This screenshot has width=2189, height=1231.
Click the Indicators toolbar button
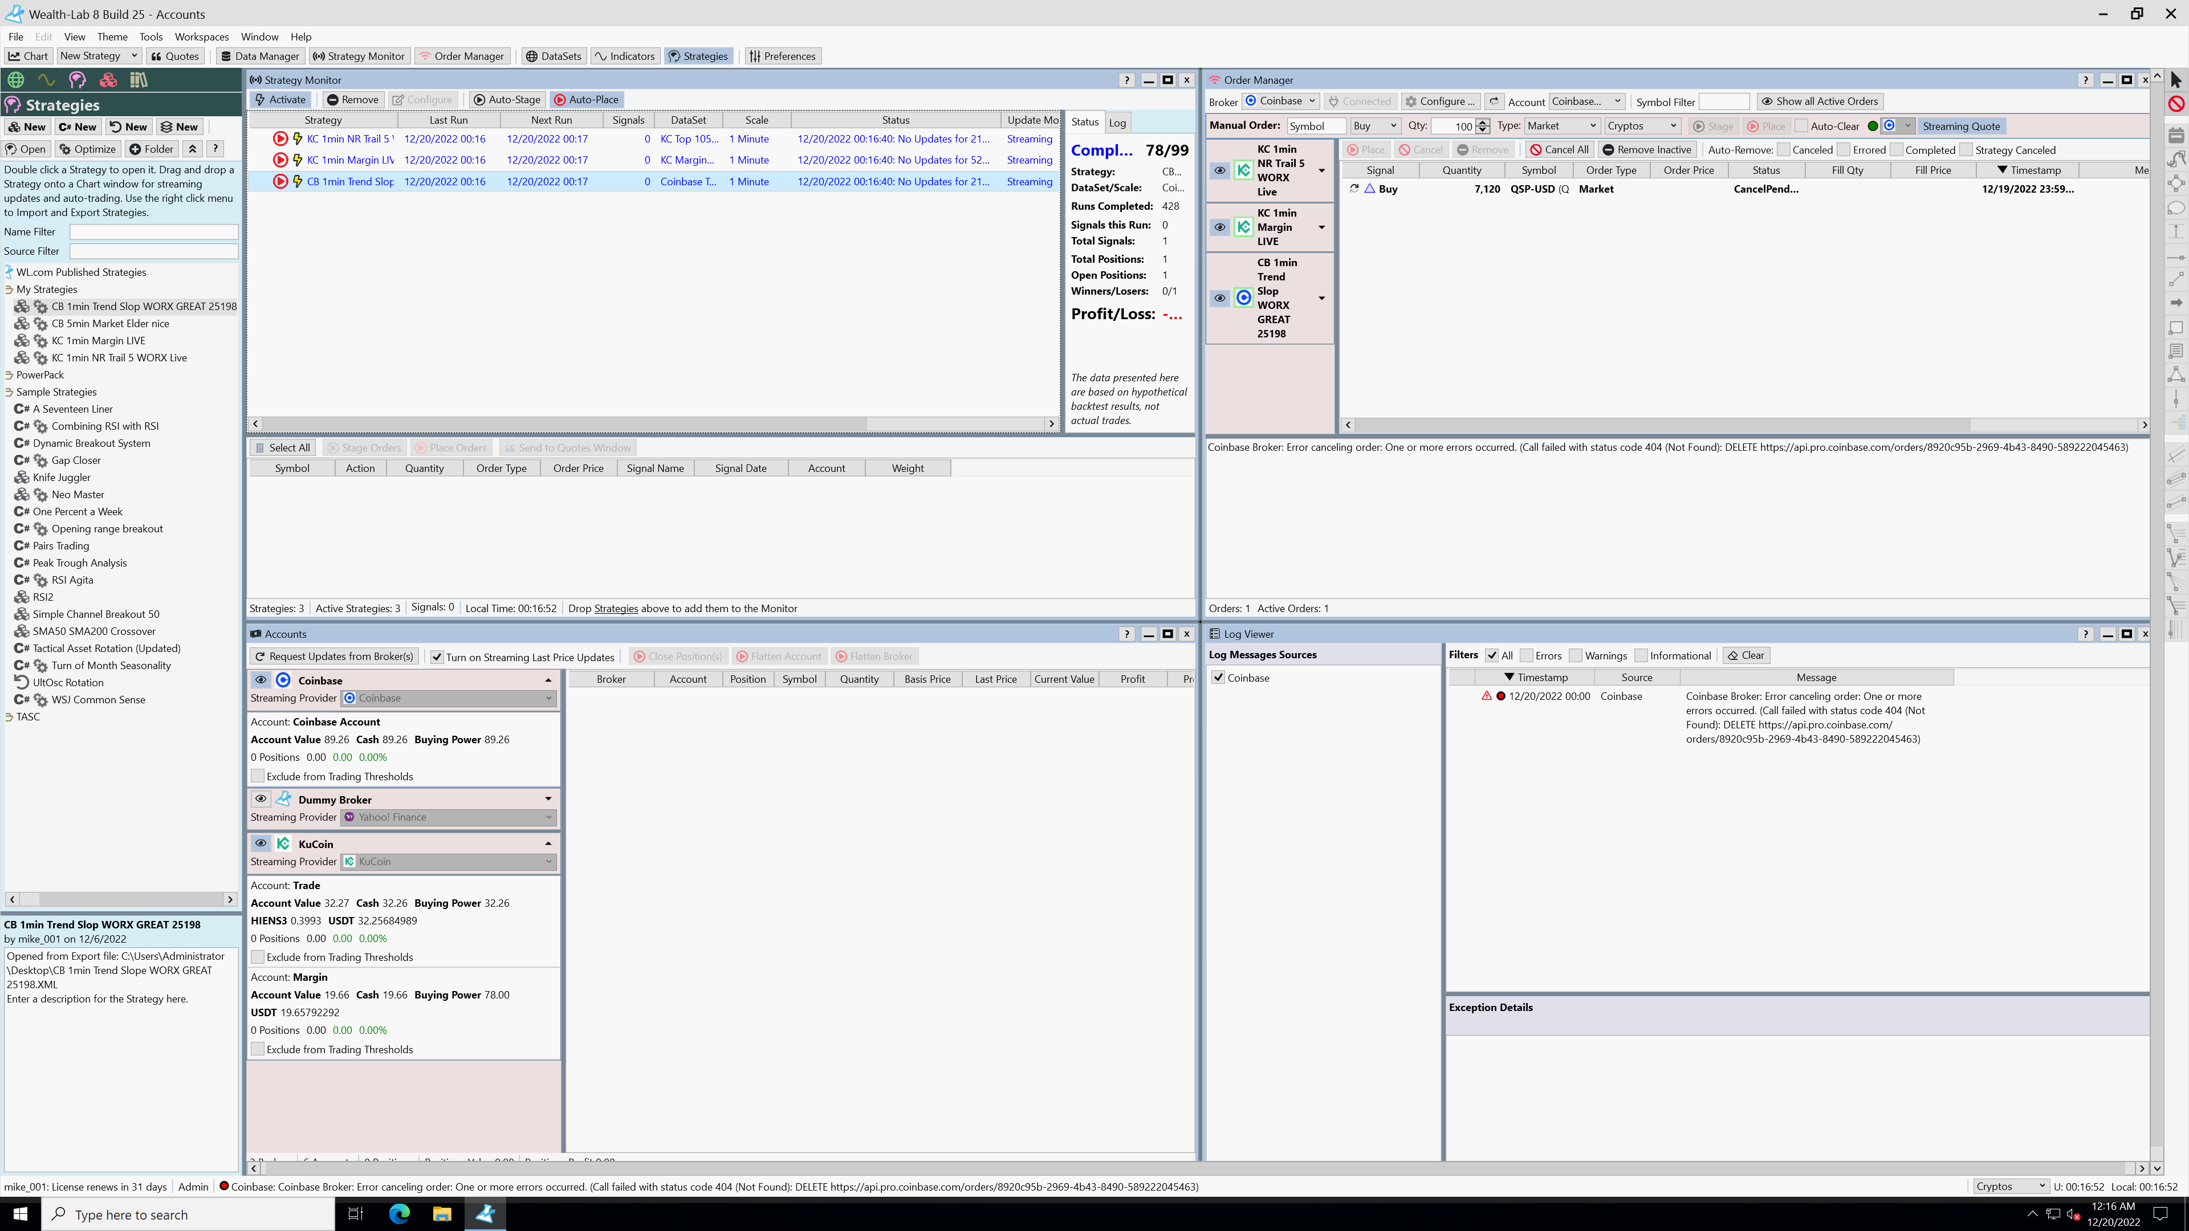coord(625,56)
